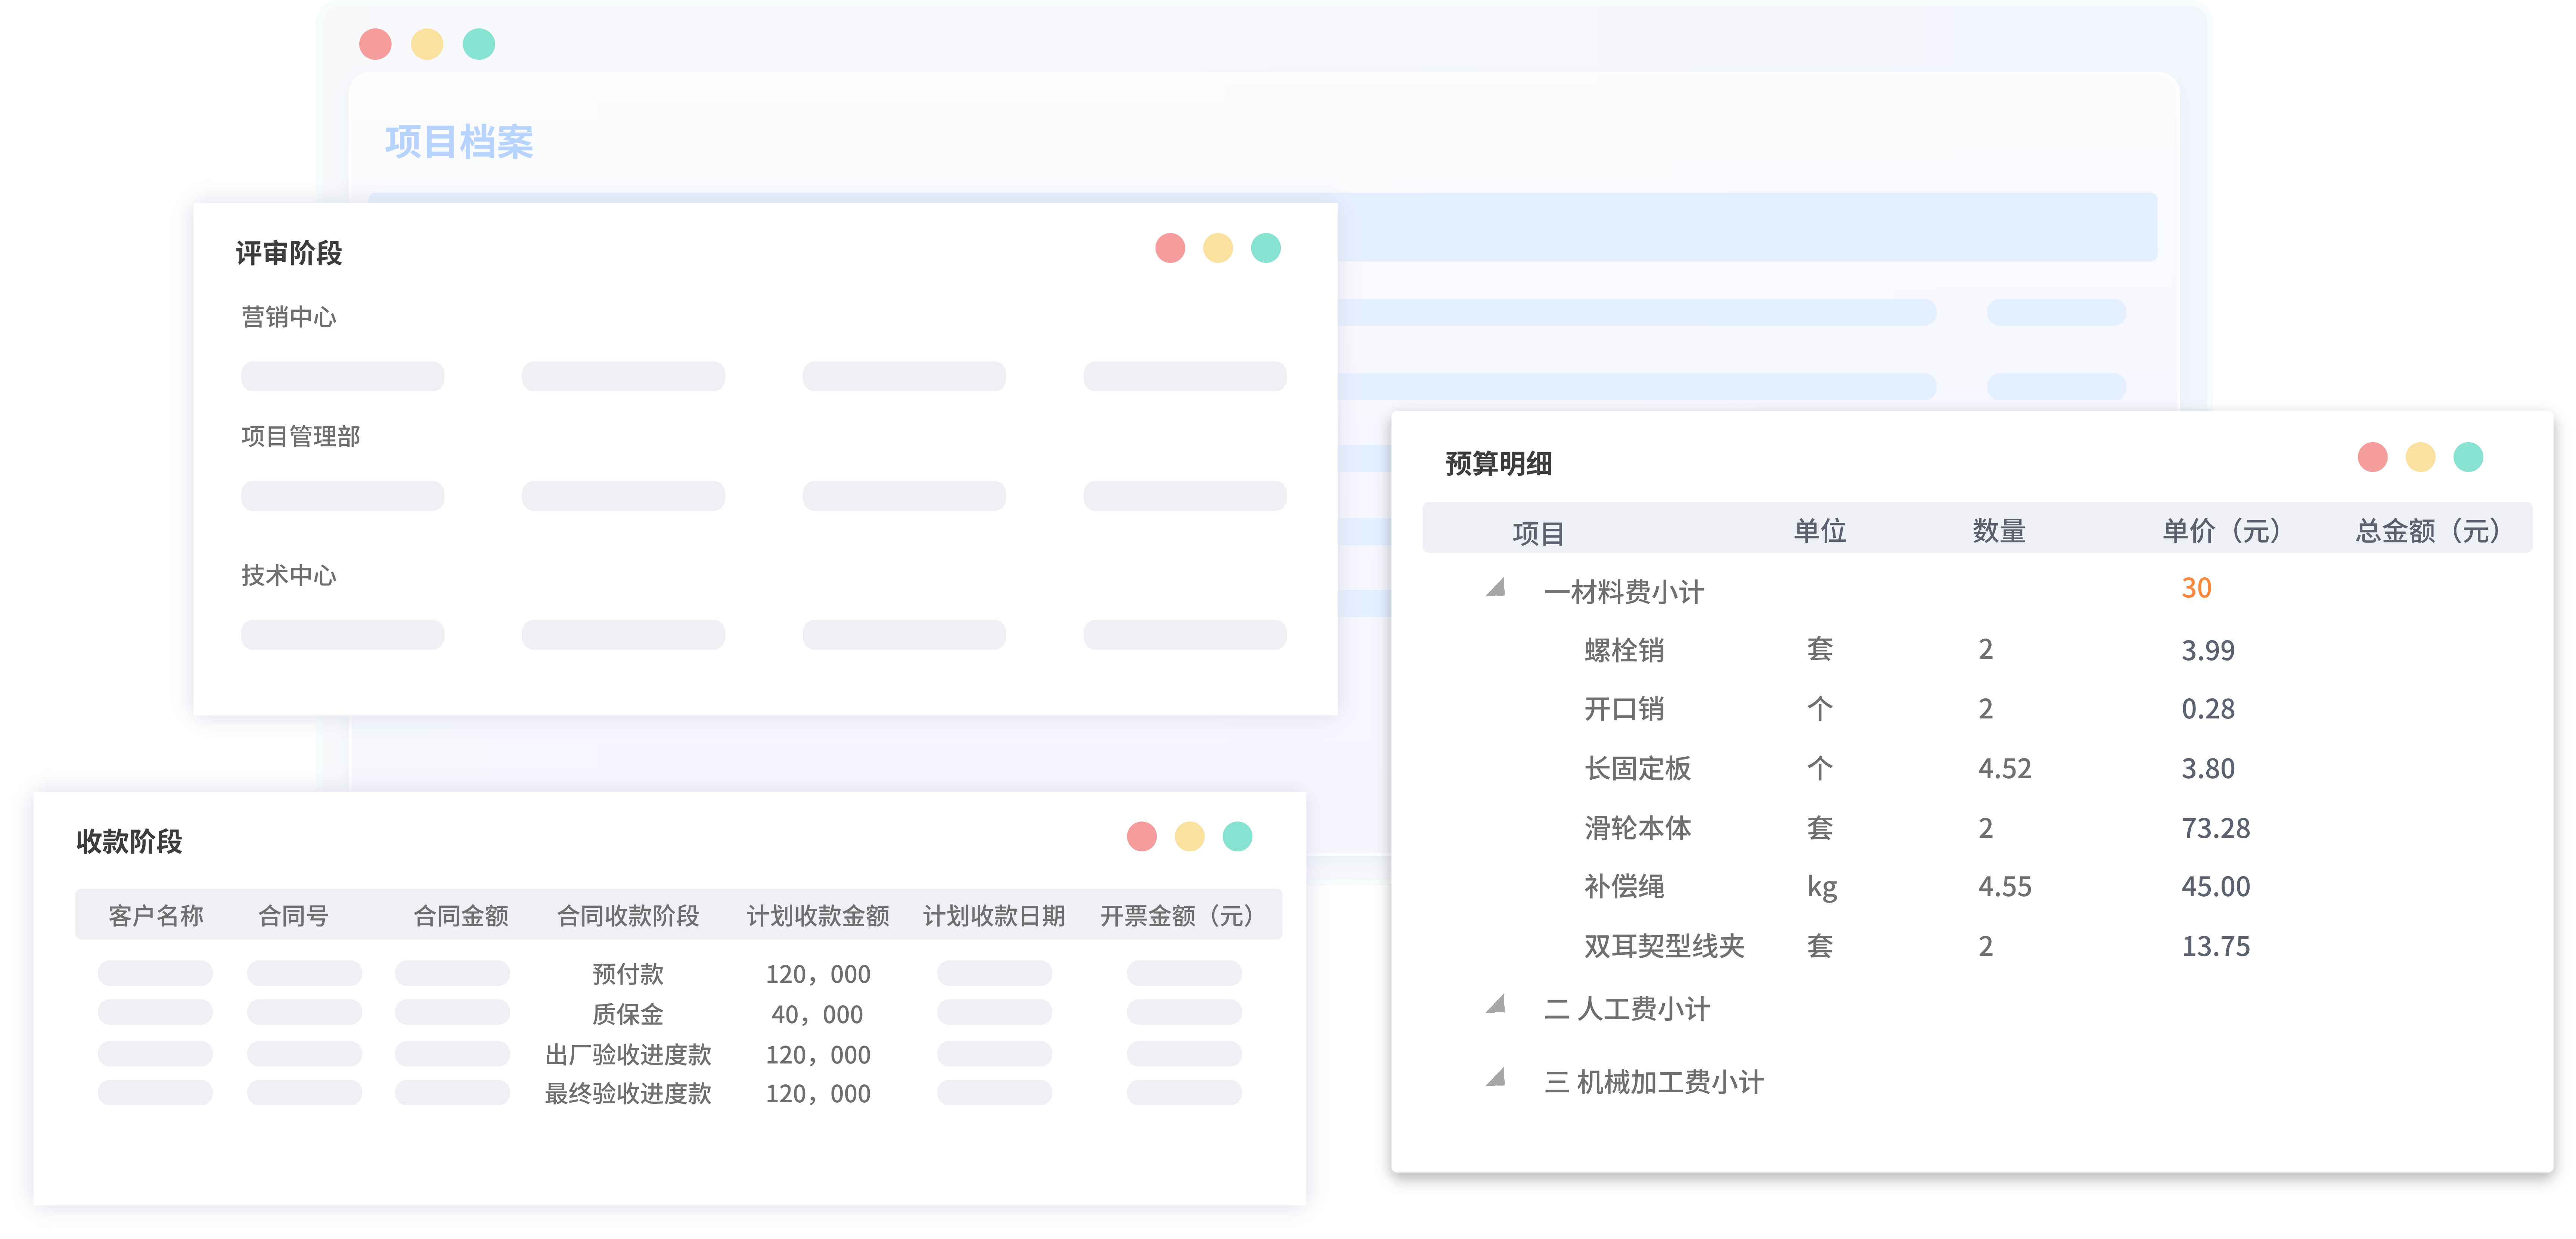Select the 补偿绳 item
2576x1239 pixels.
point(1624,887)
